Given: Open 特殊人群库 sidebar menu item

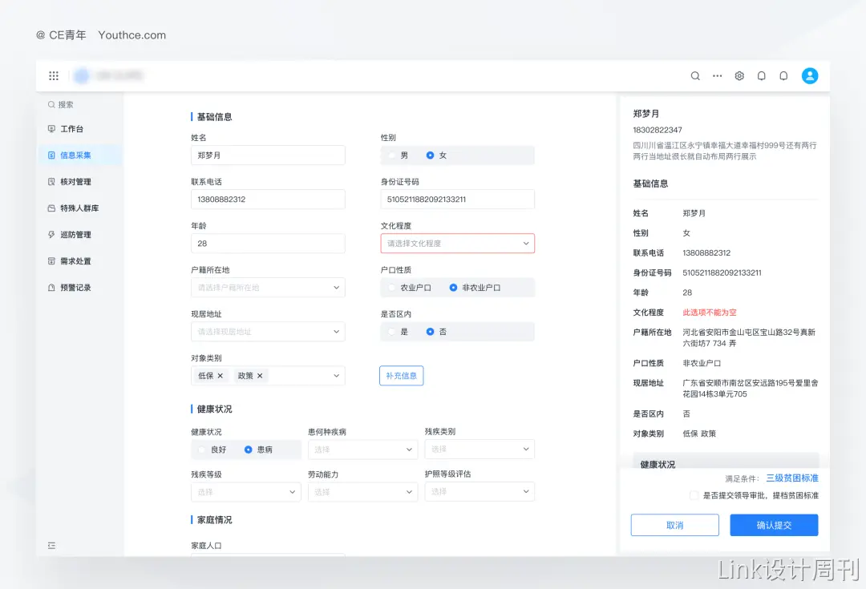Looking at the screenshot, I should (79, 208).
